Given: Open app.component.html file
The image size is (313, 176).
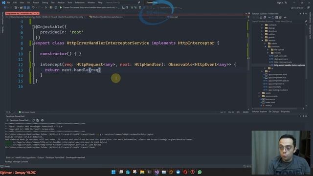Looking at the screenshot, I should (x=277, y=74).
